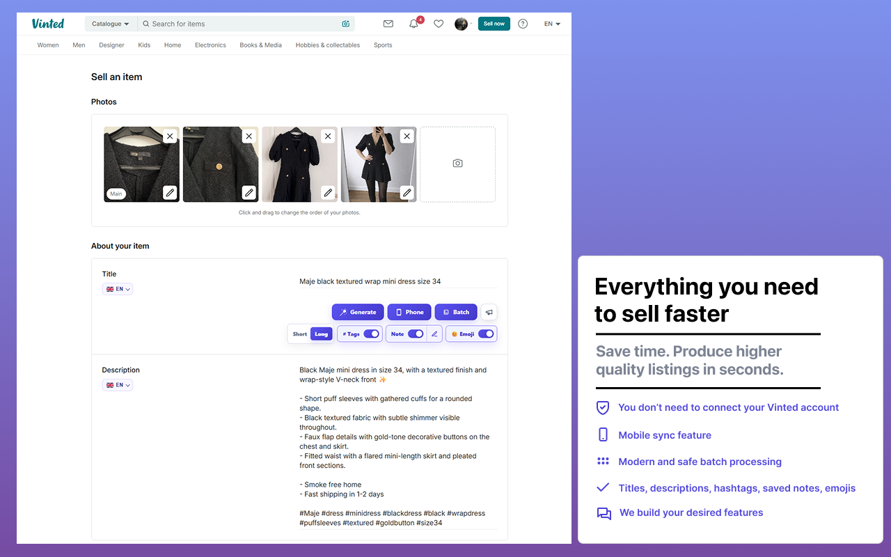The width and height of the screenshot is (891, 557).
Task: Click the 'Mobile sync feature' text
Action: [665, 435]
